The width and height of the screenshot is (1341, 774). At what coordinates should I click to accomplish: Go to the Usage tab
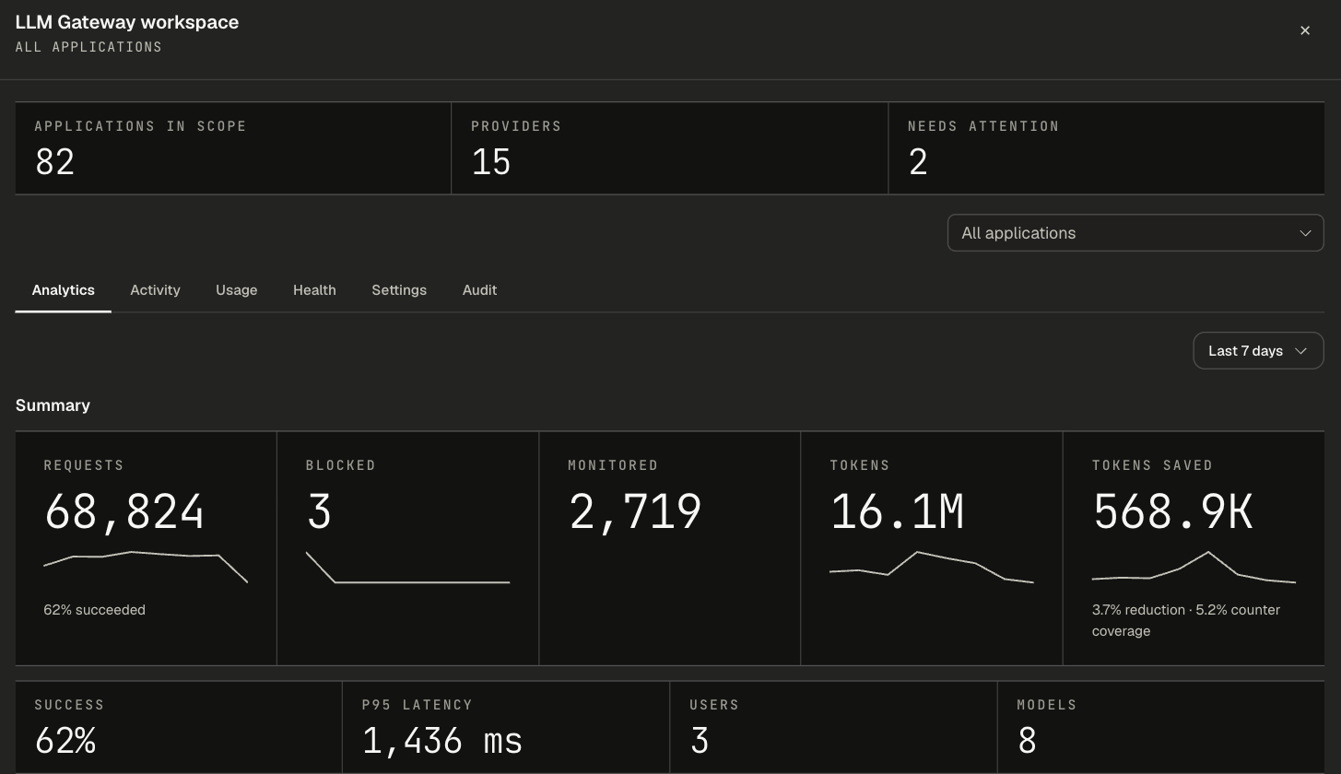coord(236,289)
